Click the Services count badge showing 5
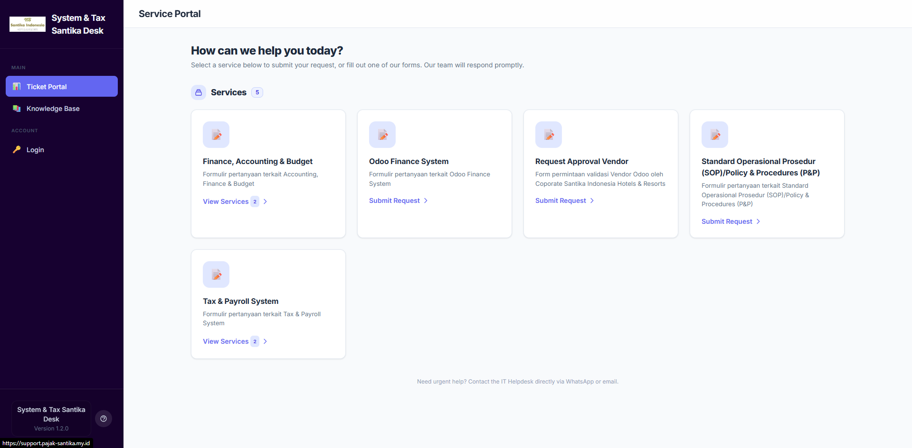 click(x=257, y=92)
